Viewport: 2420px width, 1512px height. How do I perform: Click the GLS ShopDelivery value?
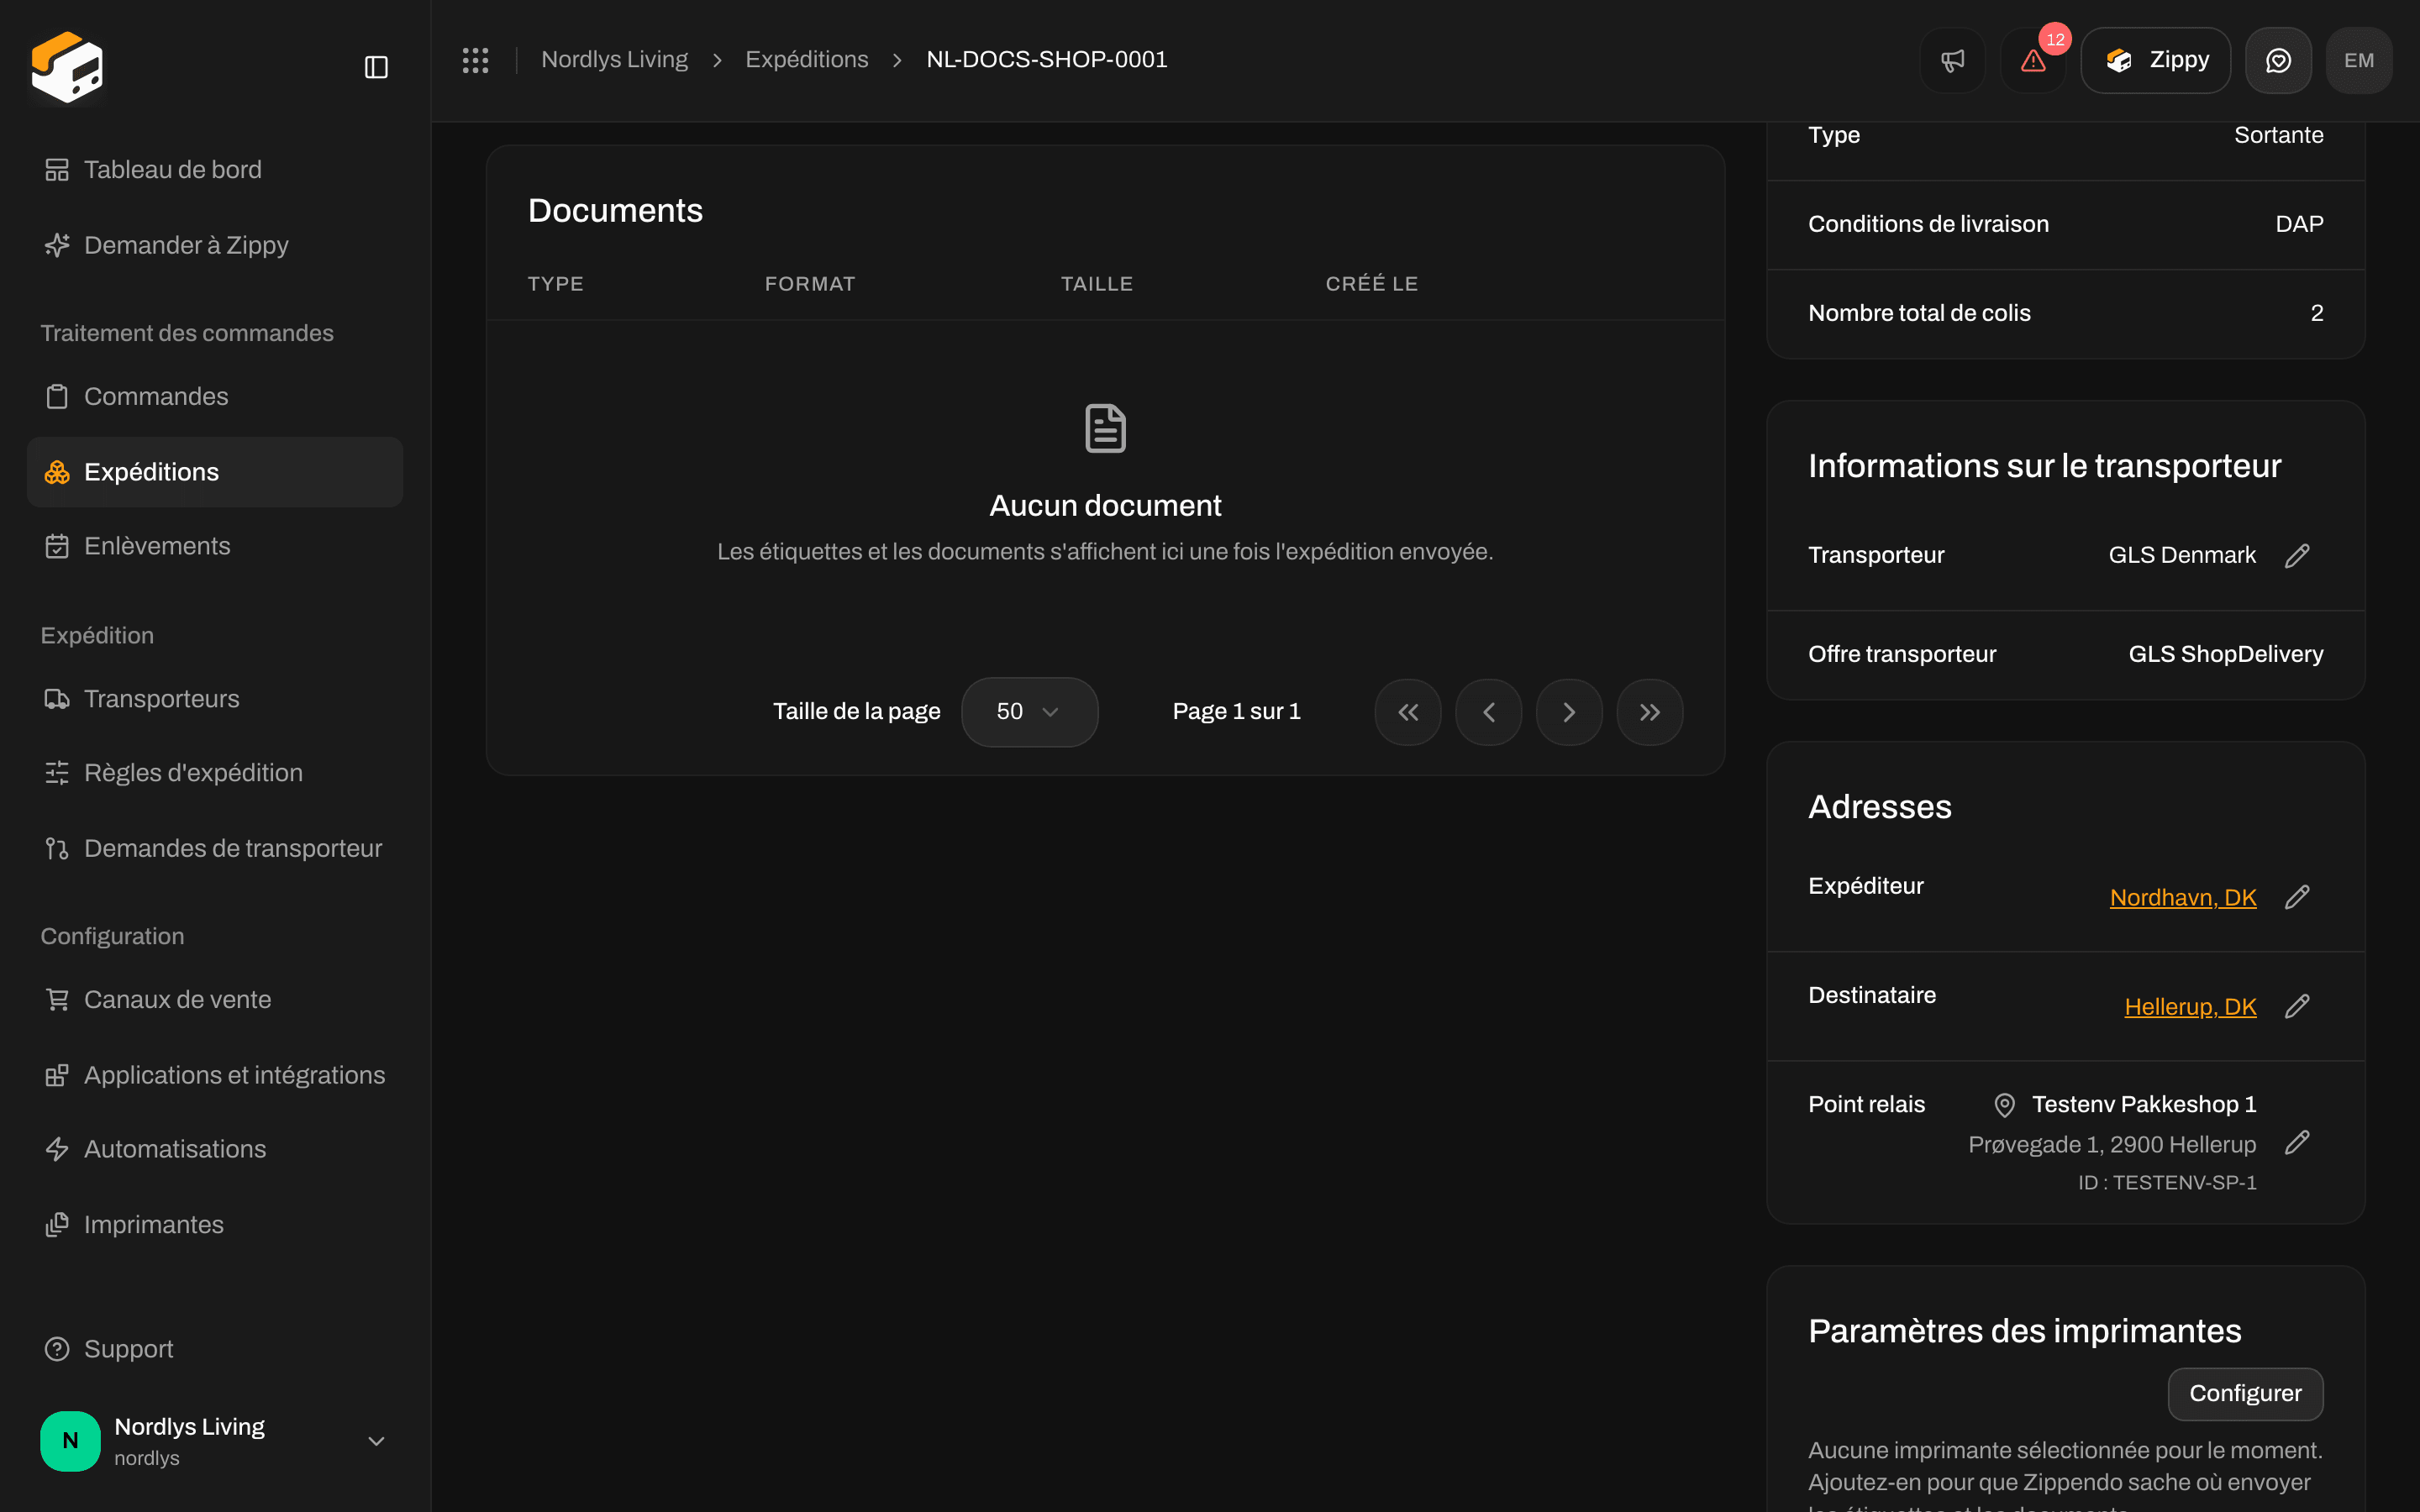pyautogui.click(x=2225, y=654)
